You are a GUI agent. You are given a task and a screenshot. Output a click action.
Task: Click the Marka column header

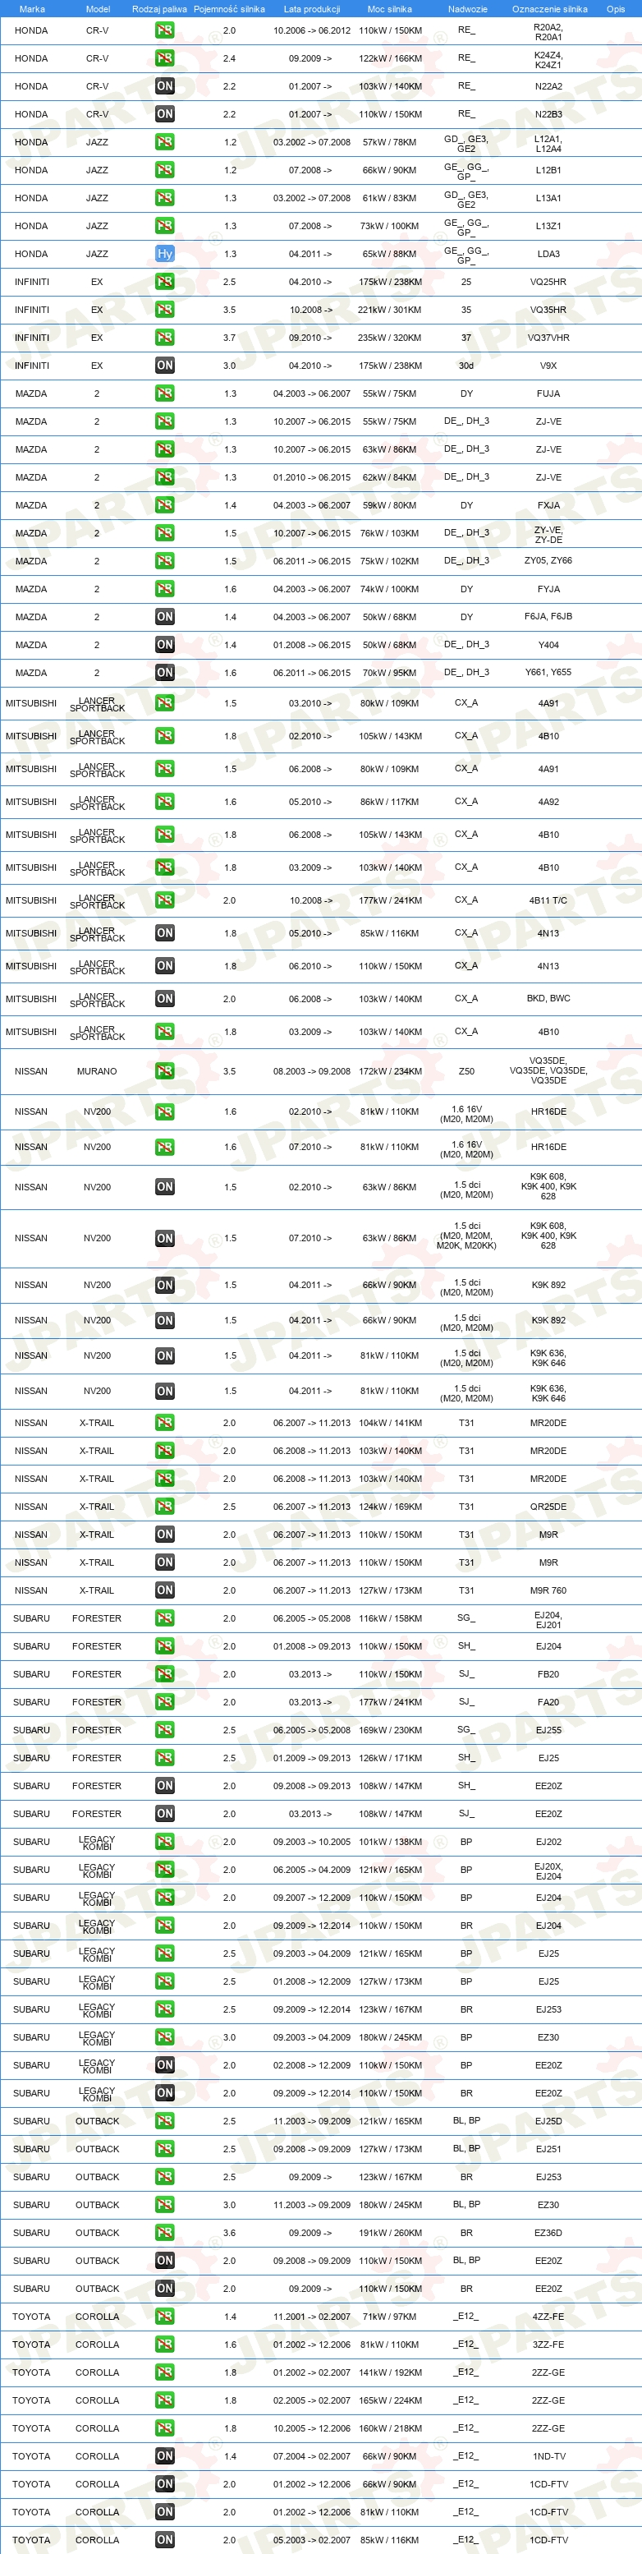tap(32, 9)
